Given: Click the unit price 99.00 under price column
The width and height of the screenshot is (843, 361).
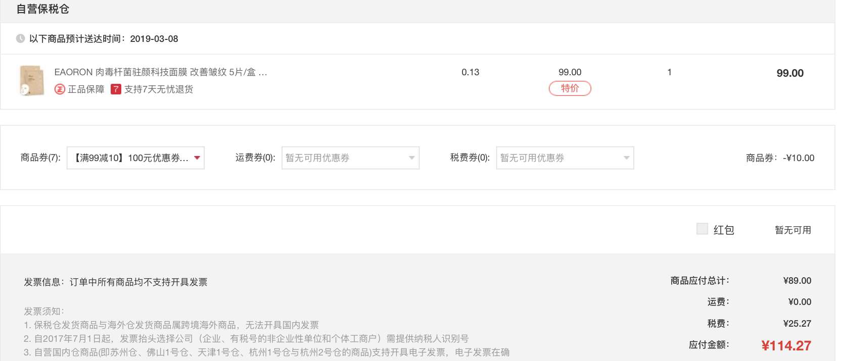Looking at the screenshot, I should coord(570,72).
